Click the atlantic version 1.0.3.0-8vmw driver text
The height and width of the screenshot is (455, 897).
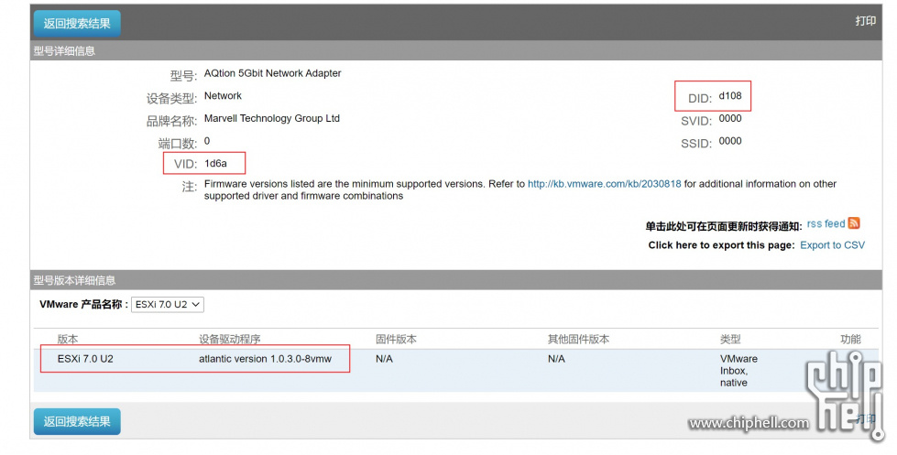[272, 359]
